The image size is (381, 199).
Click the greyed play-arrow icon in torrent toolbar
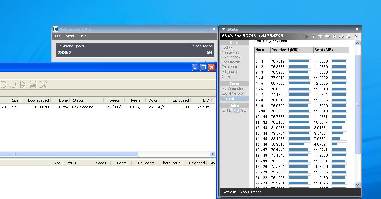(23, 84)
